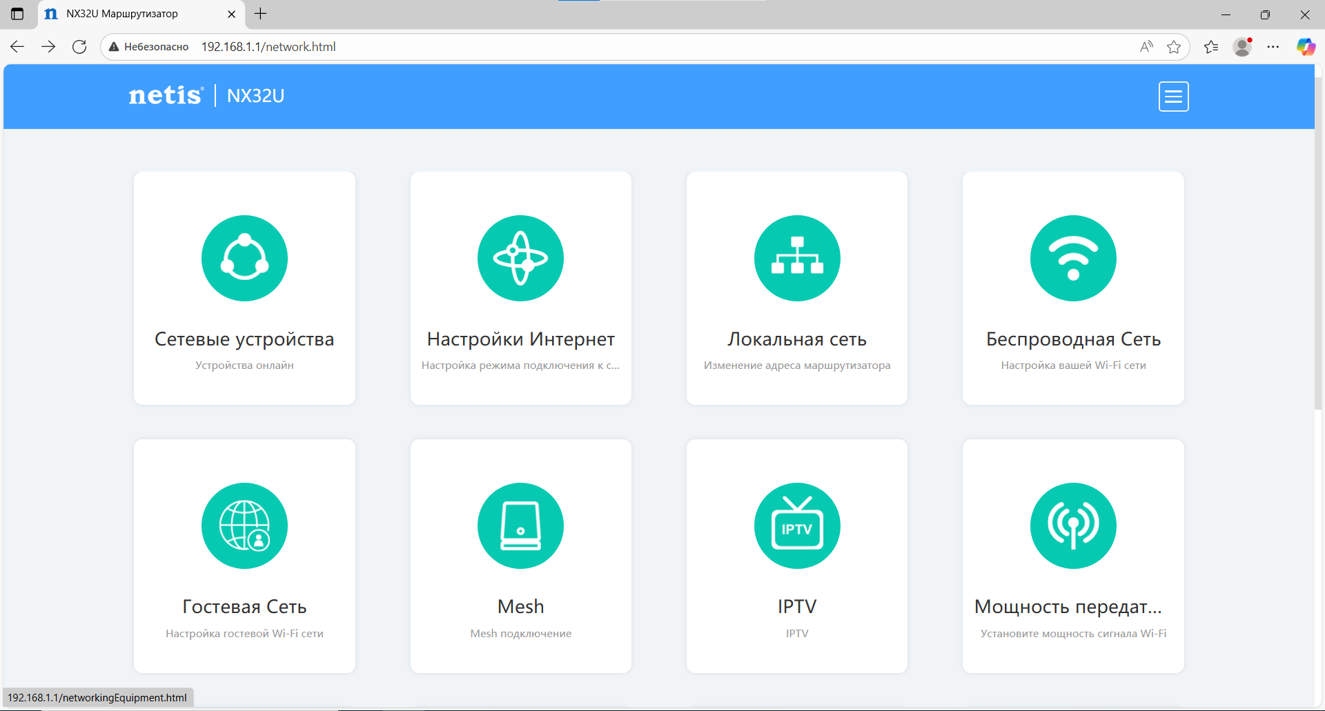Open the Copilot sidebar
1325x711 pixels.
(x=1306, y=47)
